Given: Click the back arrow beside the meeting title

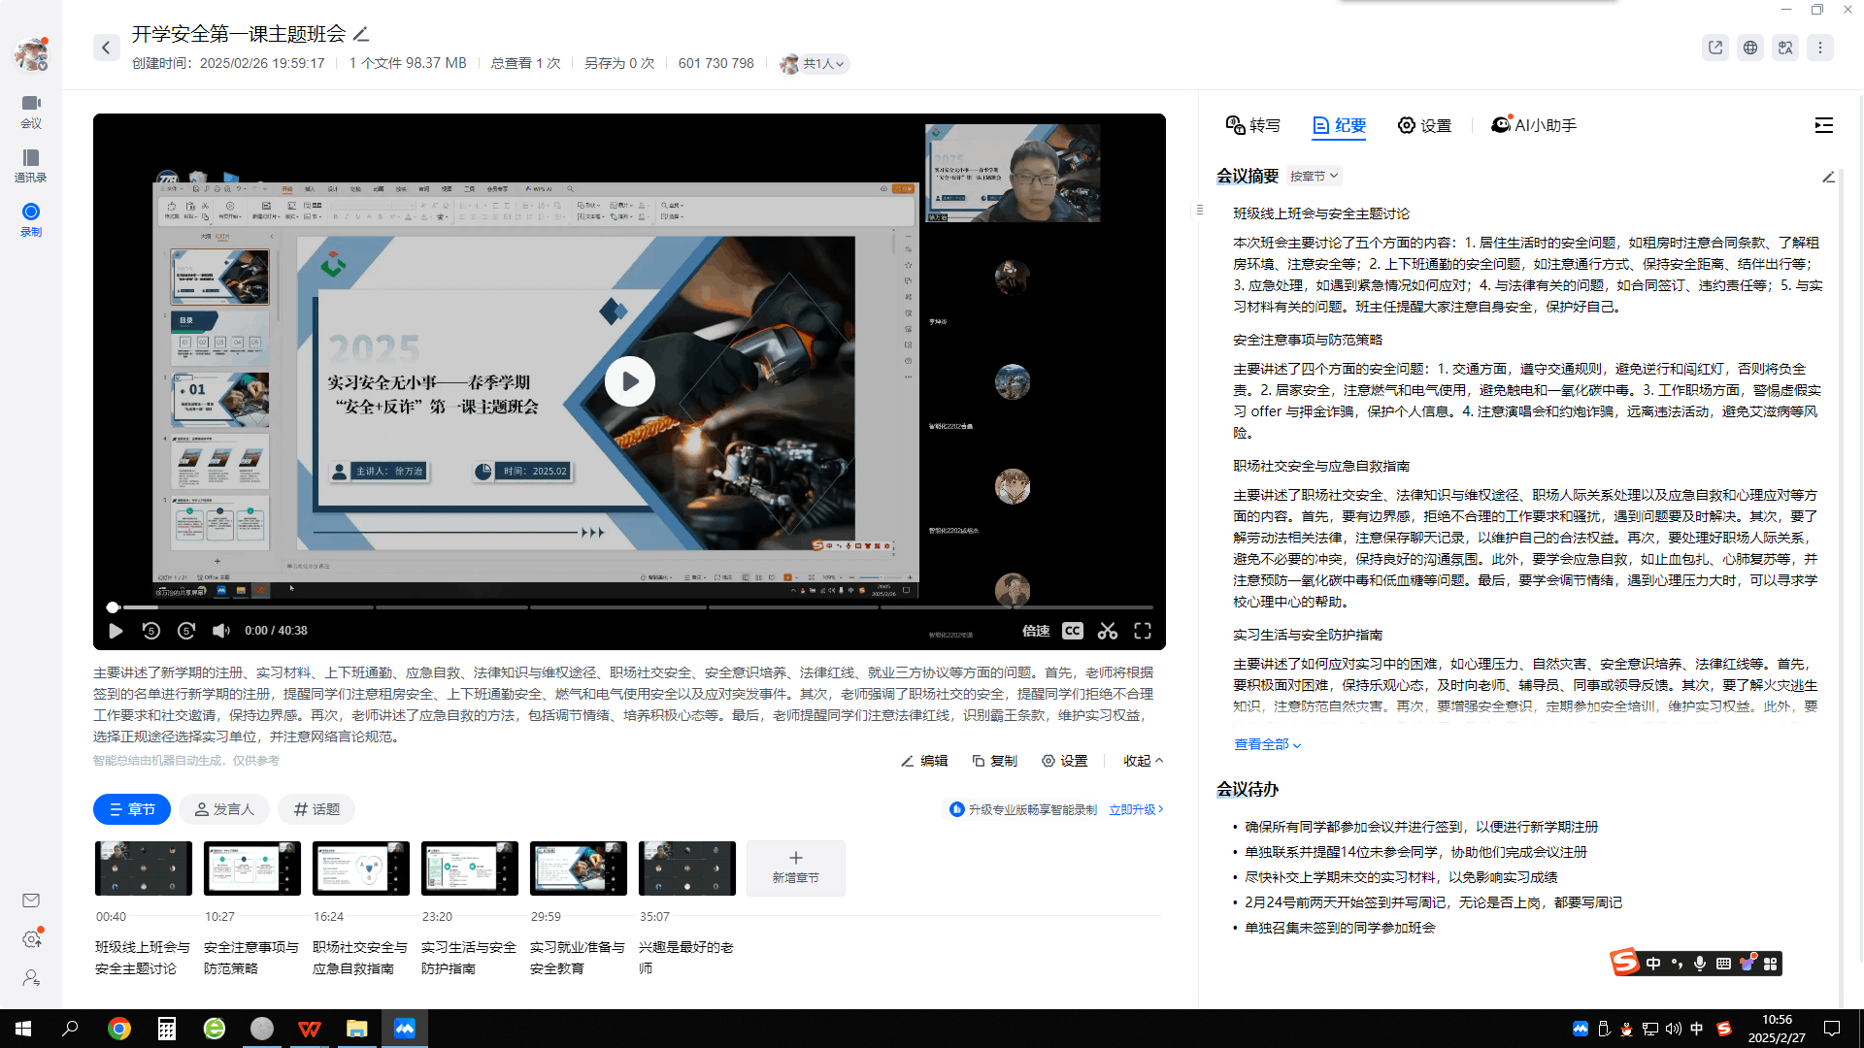Looking at the screenshot, I should (106, 48).
